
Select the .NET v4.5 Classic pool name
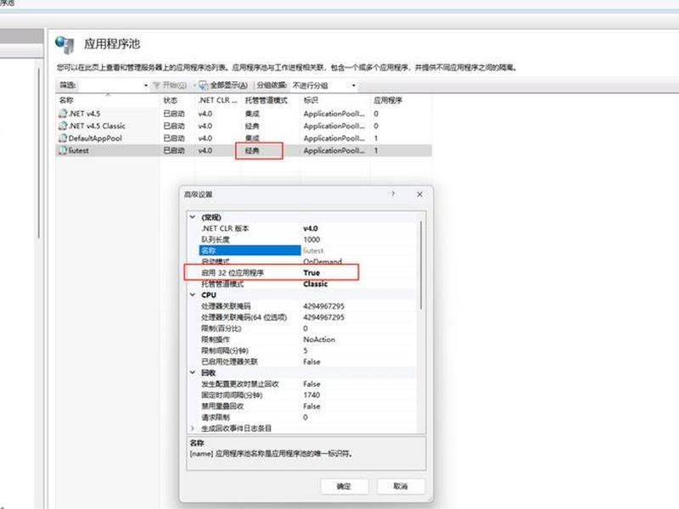tap(97, 126)
